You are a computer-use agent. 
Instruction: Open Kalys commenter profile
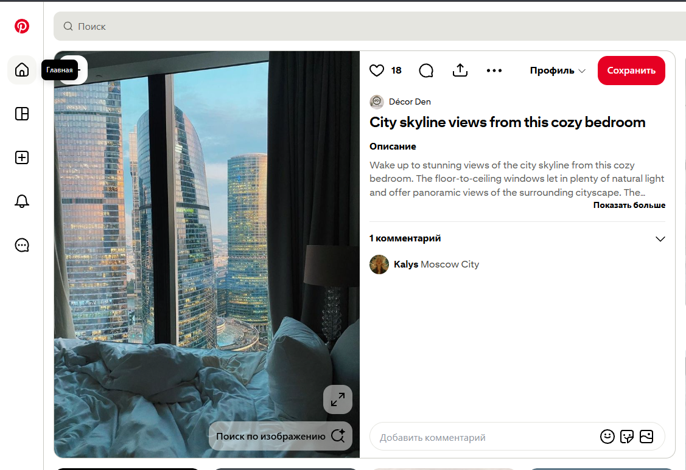405,264
